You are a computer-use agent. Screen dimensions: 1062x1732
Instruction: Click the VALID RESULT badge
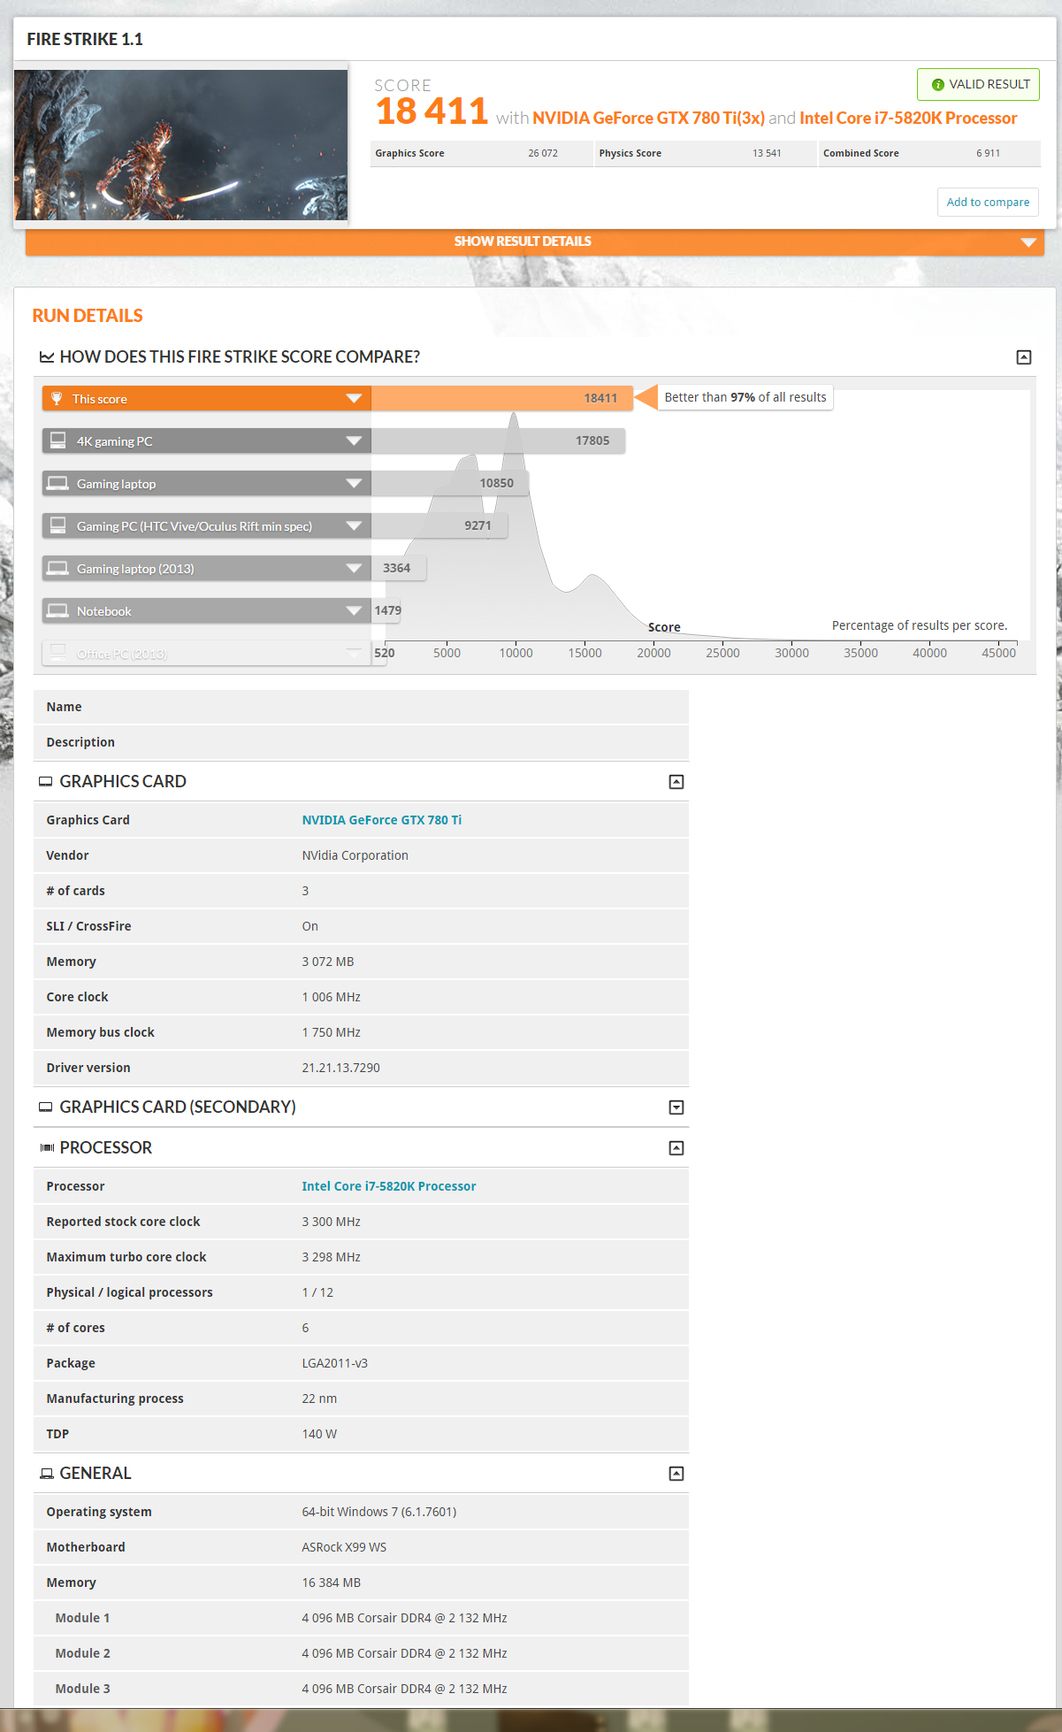978,85
